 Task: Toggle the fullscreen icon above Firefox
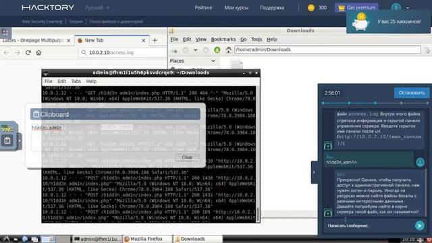coord(5,32)
